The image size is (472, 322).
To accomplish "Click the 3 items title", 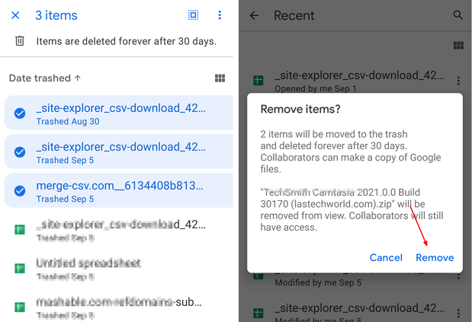I will 56,15.
